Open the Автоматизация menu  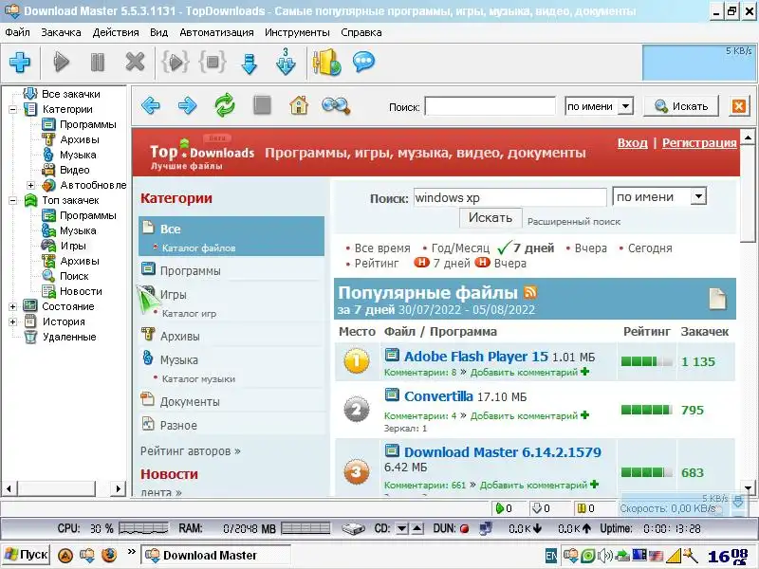(x=216, y=32)
